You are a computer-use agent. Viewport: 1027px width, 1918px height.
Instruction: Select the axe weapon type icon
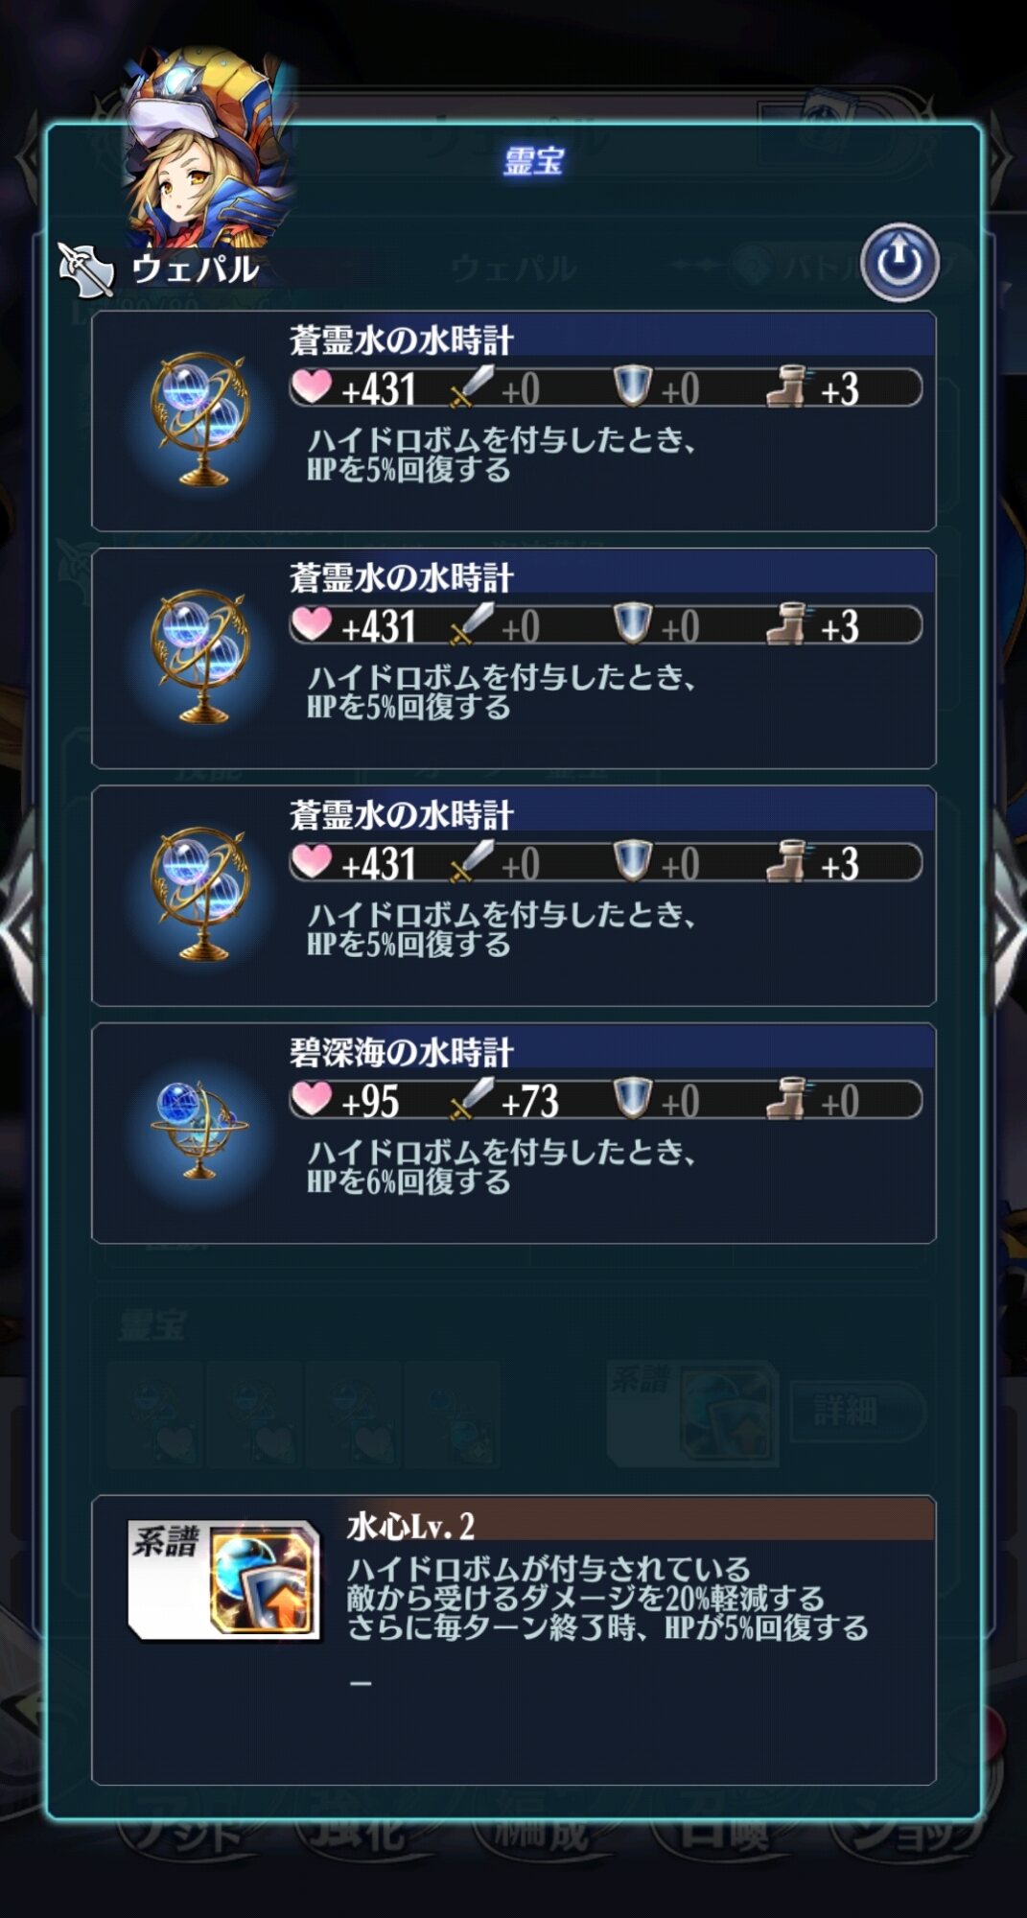[x=86, y=269]
